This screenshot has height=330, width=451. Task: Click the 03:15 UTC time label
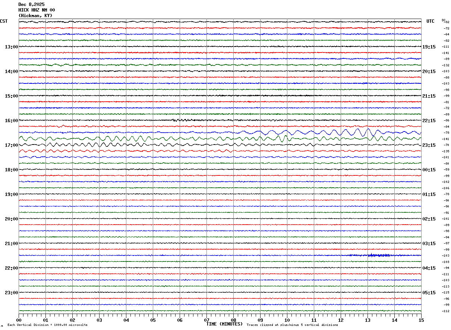(x=429, y=244)
